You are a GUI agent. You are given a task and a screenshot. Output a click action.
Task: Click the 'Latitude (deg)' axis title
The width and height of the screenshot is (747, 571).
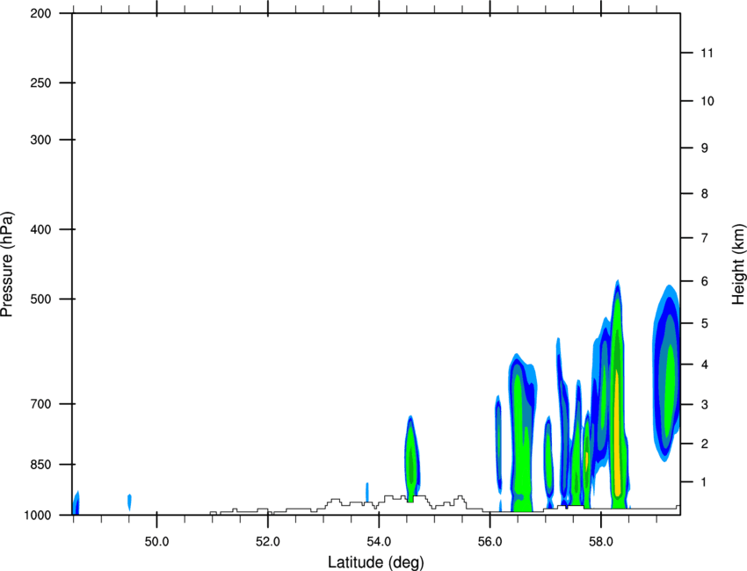(x=375, y=562)
